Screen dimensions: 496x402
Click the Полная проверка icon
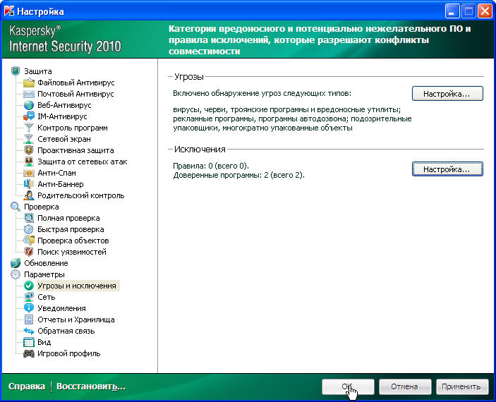28,218
